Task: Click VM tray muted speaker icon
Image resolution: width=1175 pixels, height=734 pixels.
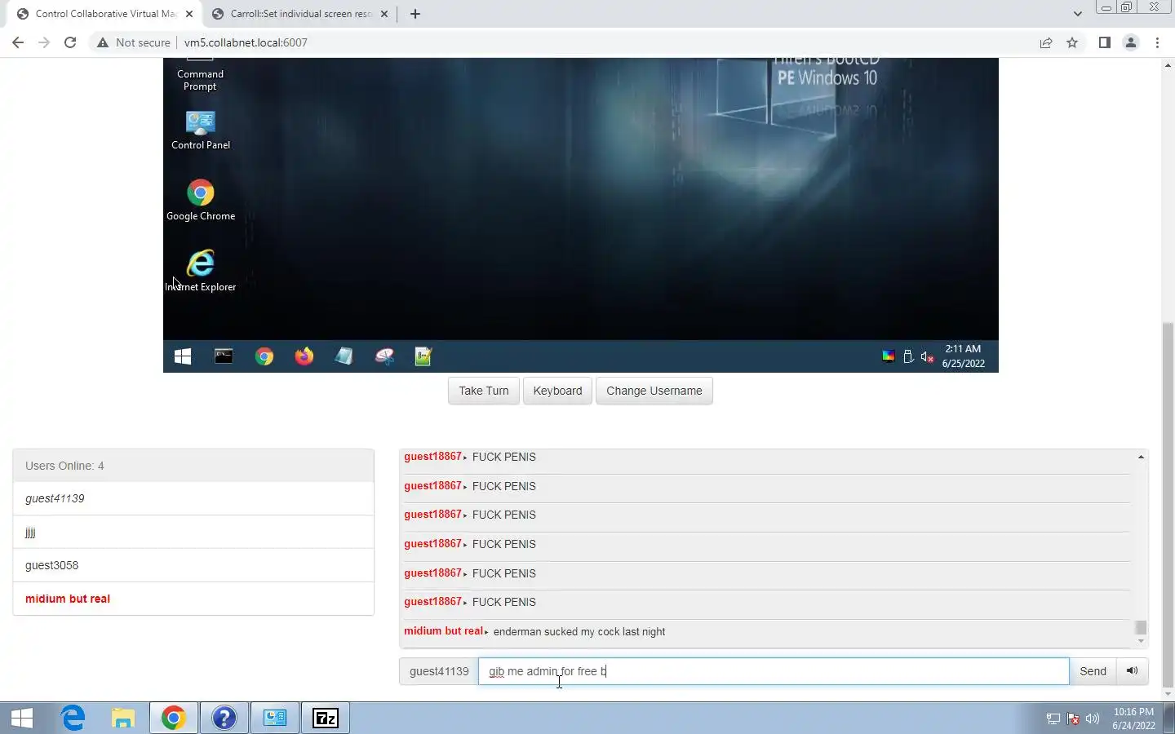Action: coord(927,356)
